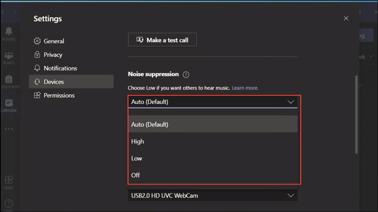Click the Help question mark icon
The width and height of the screenshot is (378, 212).
9,204
